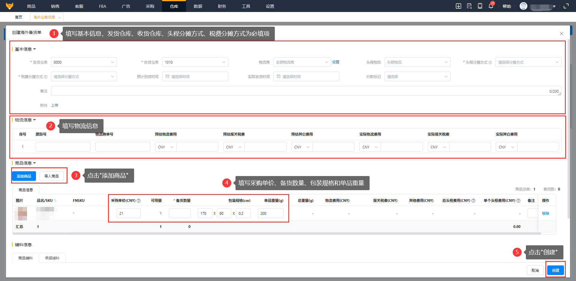The height and width of the screenshot is (281, 576).
Task: Click the user avatar icon
Action: [523, 6]
